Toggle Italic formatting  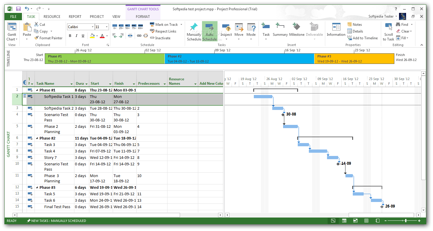tap(76, 36)
